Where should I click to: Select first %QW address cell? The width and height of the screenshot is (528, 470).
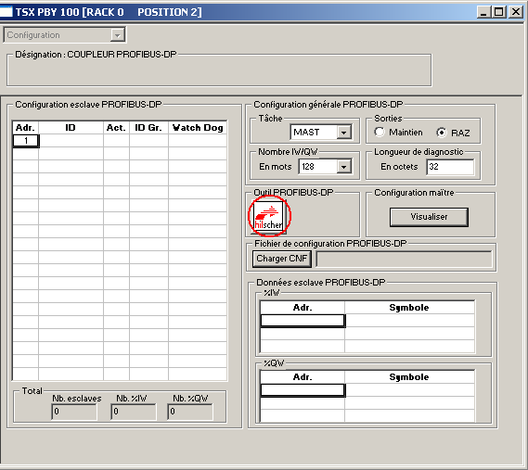point(303,390)
